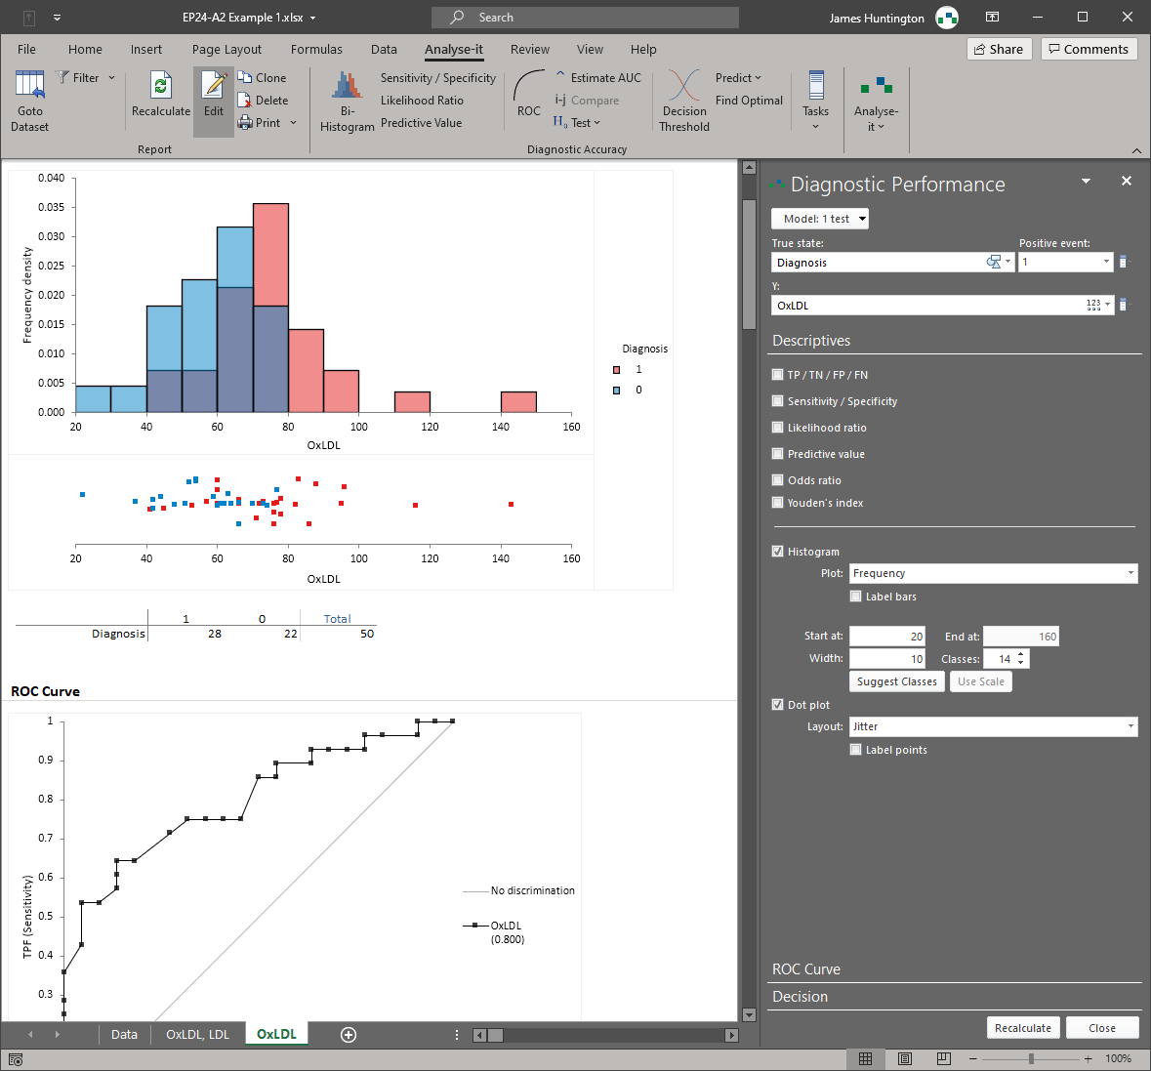The height and width of the screenshot is (1071, 1151).
Task: Enable the Label bars checkbox
Action: point(856,597)
